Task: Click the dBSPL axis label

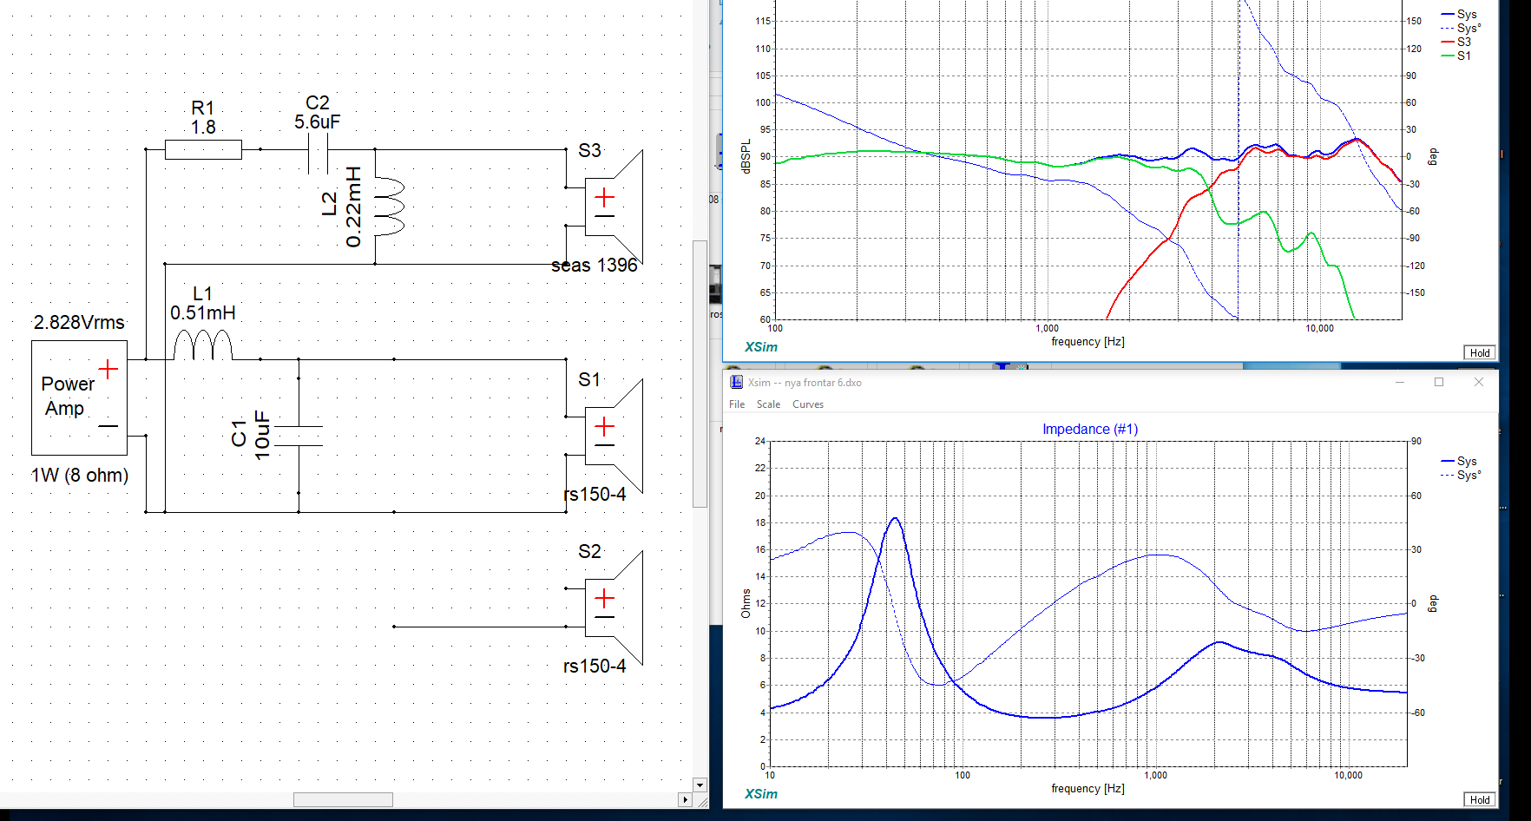Action: pos(746,157)
